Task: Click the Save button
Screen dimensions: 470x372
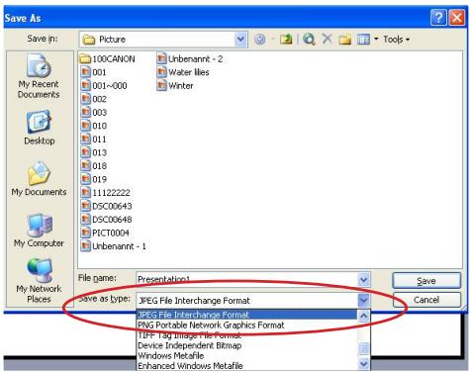Action: coord(426,281)
